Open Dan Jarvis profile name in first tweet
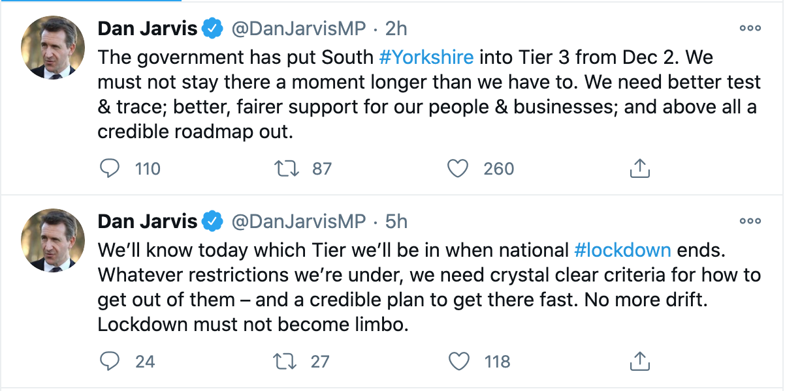 tap(147, 29)
